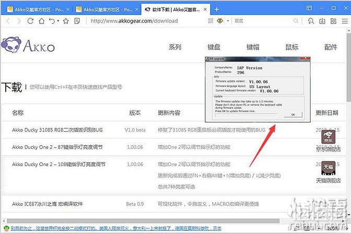
Task: Open the browser home page icon
Action: pos(42,21)
